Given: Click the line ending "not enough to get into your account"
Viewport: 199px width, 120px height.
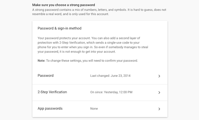Looking at the screenshot, I should click(x=77, y=51).
